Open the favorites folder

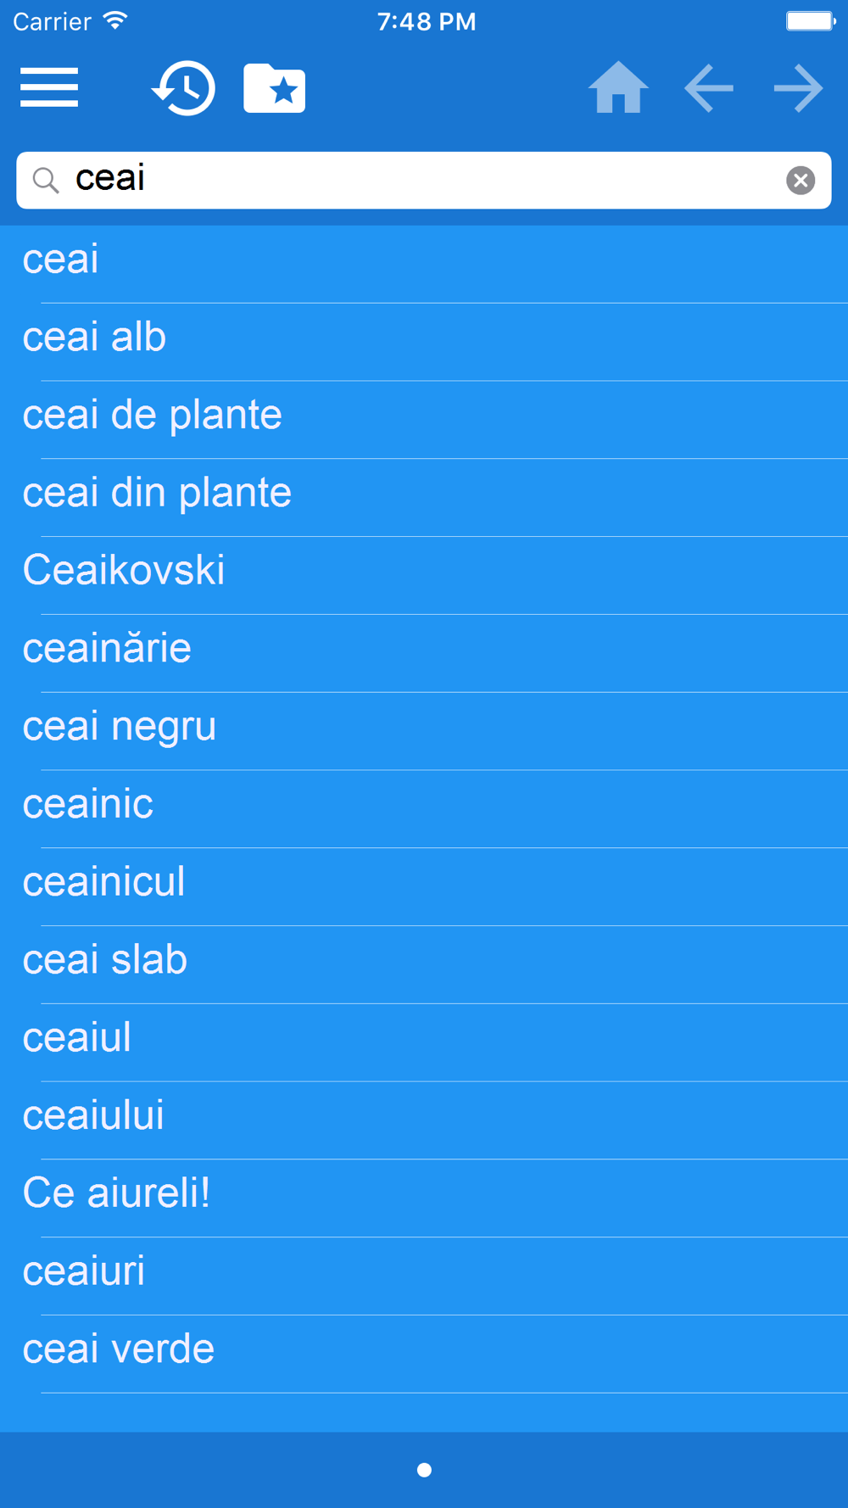[x=274, y=88]
